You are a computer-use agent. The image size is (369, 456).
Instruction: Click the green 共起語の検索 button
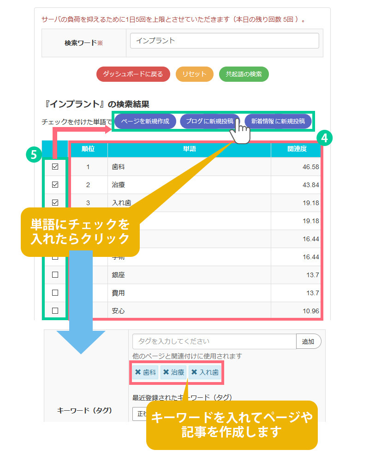pos(244,74)
